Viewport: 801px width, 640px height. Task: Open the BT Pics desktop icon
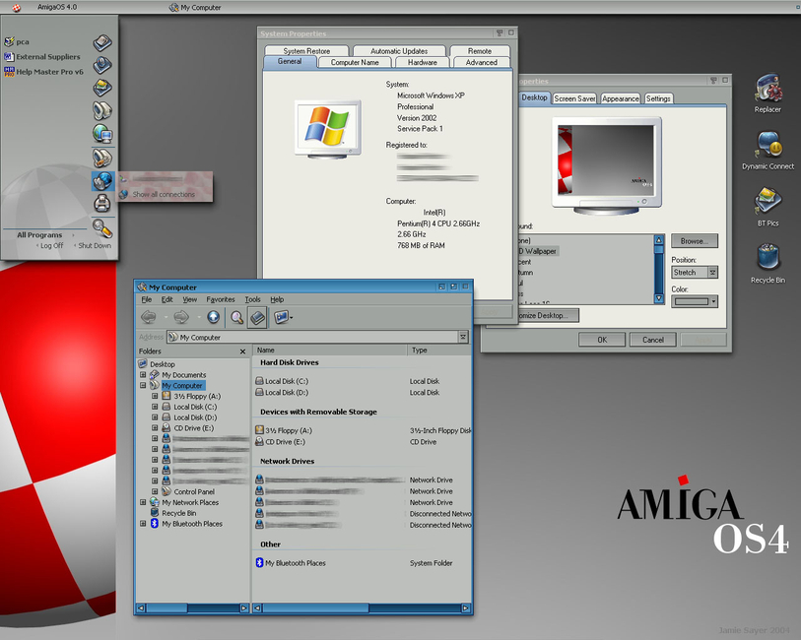(768, 207)
